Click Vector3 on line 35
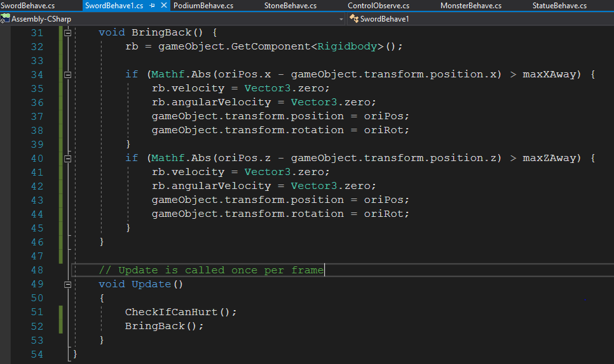 pyautogui.click(x=268, y=88)
